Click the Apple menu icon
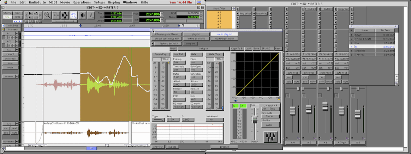This screenshot has width=411, height=154. click(6, 2)
